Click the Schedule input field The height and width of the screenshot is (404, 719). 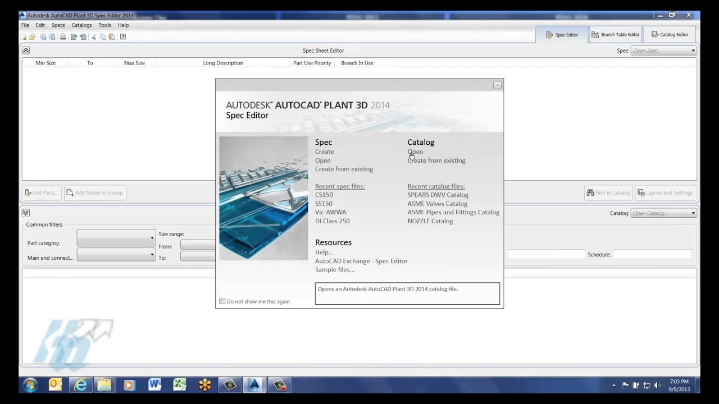pyautogui.click(x=652, y=254)
